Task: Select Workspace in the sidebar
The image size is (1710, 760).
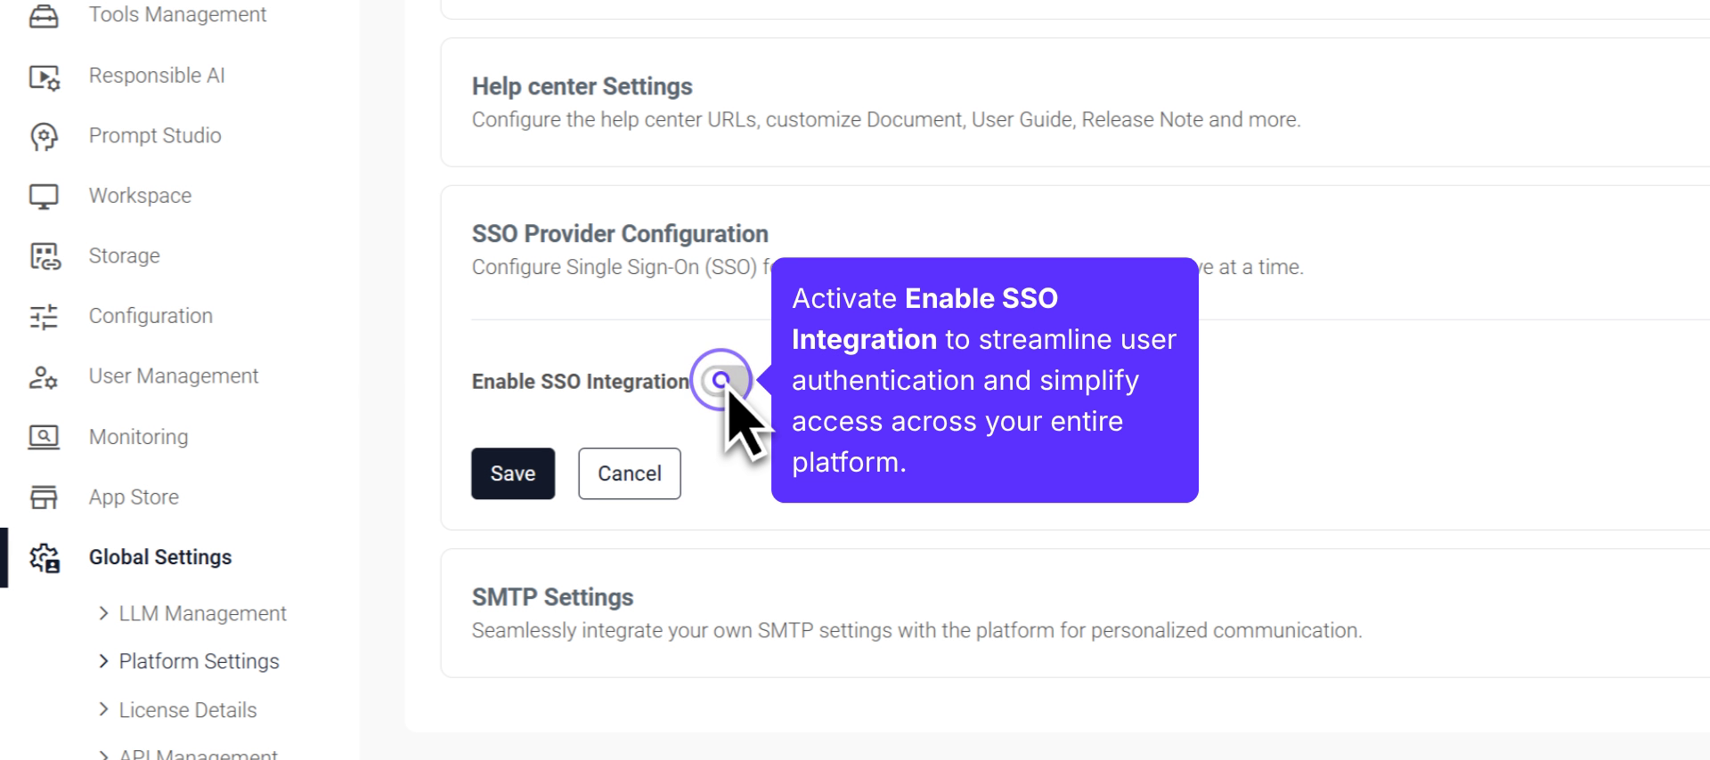Action: pos(140,196)
